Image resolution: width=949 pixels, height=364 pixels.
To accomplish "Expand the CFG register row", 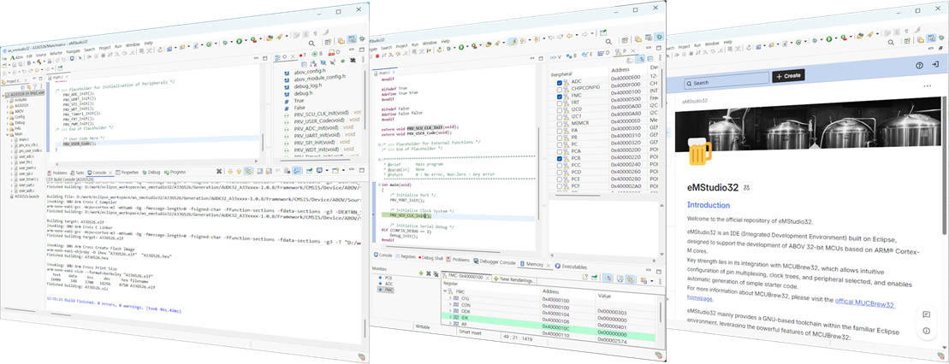I will (x=450, y=300).
